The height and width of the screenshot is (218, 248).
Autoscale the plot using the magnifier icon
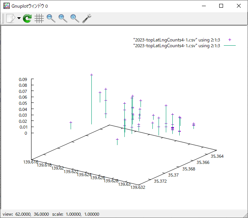tap(74, 18)
